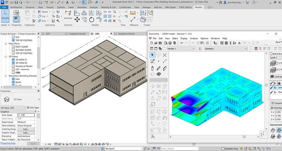Open the Properties help link
Screen dimensions: 282x151
tap(8, 143)
